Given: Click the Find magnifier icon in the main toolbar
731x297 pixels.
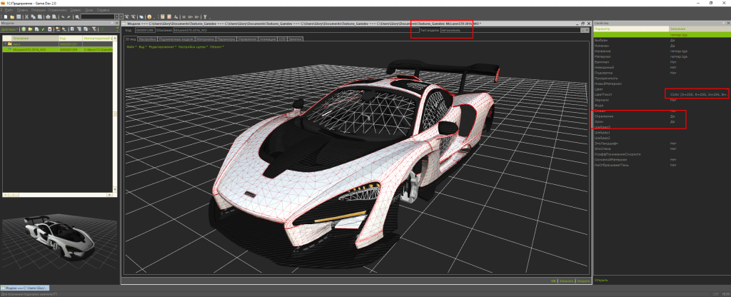Looking at the screenshot, I should pyautogui.click(x=77, y=17).
